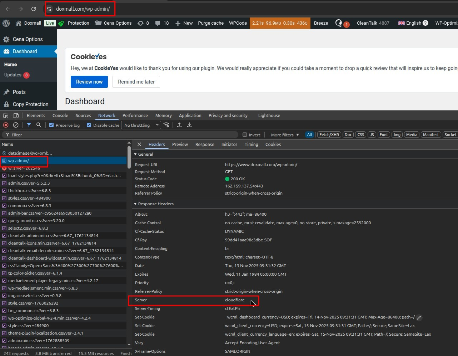Toggle the device toolbar icon
The image size is (458, 356).
(x=16, y=116)
